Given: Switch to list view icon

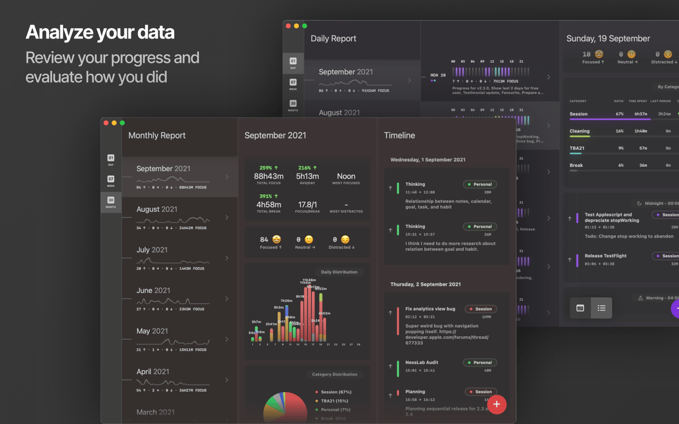Looking at the screenshot, I should [601, 308].
